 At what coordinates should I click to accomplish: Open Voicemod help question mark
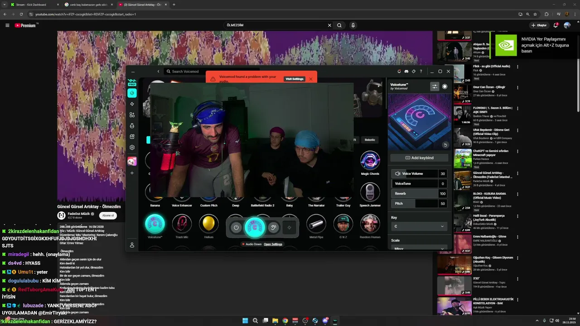(421, 72)
